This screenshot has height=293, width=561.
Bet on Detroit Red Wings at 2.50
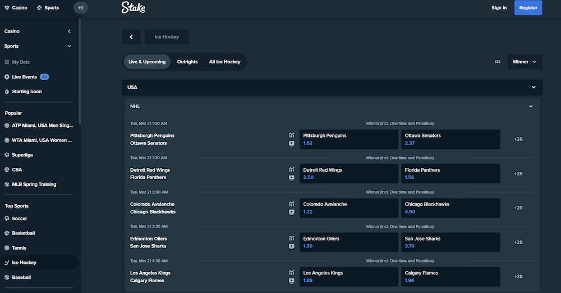tap(349, 173)
